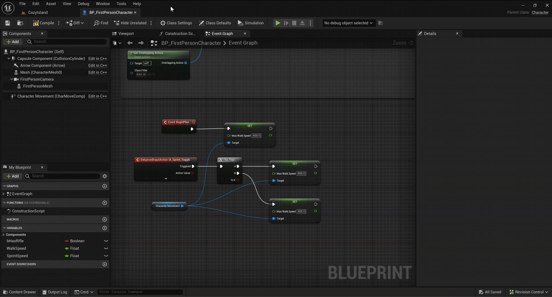The width and height of the screenshot is (552, 297).
Task: Open My Blueprint settings gear
Action: [x=105, y=176]
